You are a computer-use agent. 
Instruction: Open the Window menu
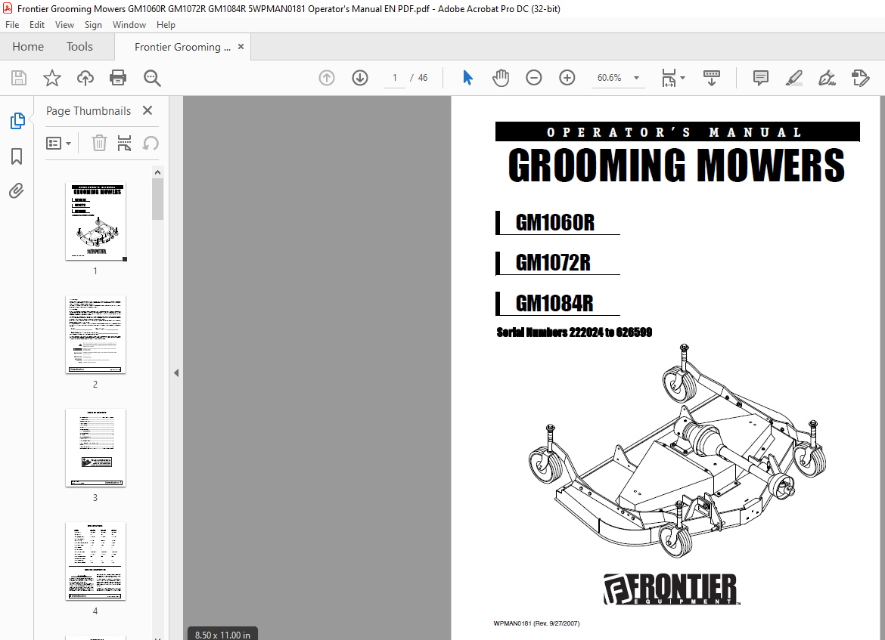[x=129, y=25]
